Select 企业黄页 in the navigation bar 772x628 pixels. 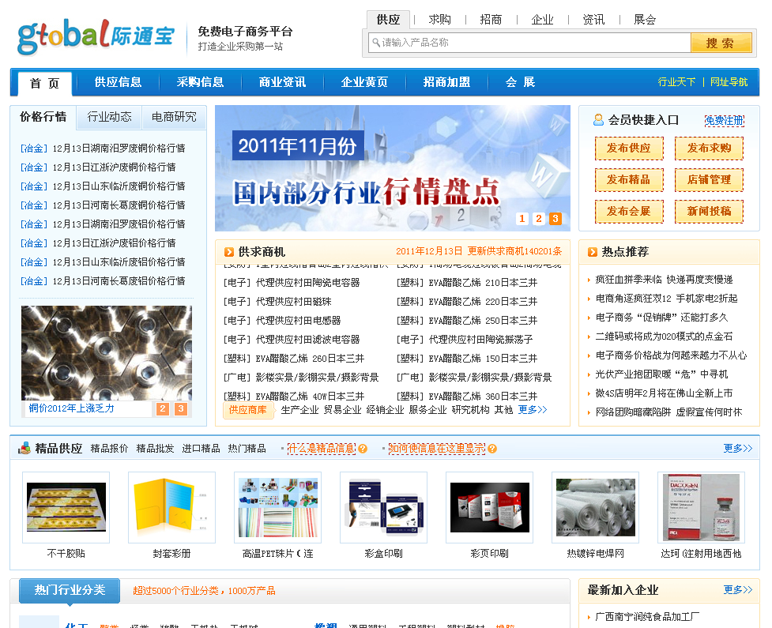click(364, 81)
